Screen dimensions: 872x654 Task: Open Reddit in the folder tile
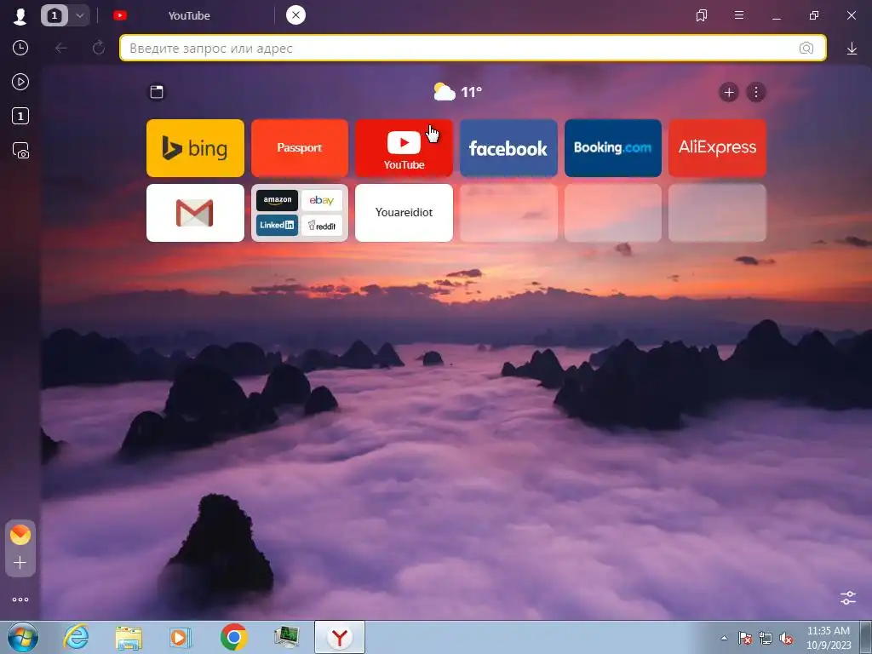coord(321,225)
